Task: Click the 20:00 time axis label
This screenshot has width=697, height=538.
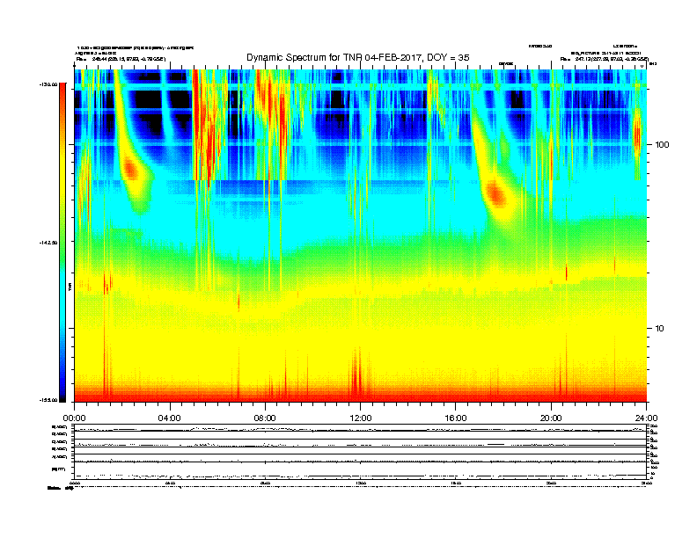Action: (x=551, y=418)
